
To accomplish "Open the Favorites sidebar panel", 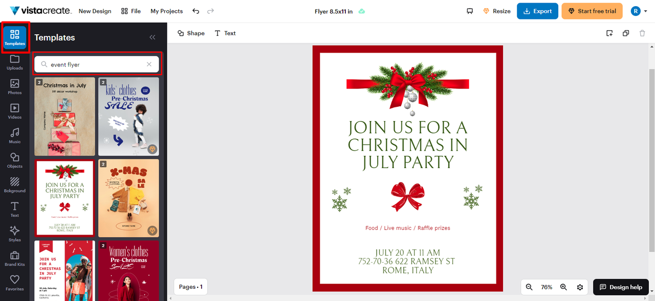I will 15,283.
